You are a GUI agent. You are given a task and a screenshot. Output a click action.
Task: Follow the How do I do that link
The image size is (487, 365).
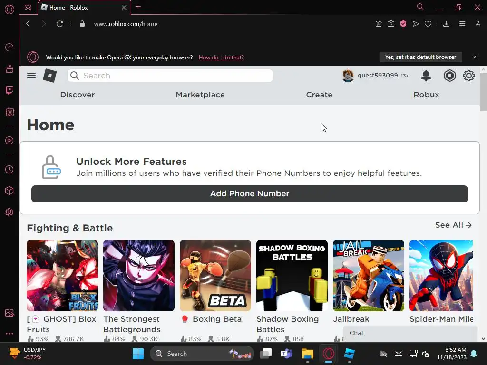(221, 58)
